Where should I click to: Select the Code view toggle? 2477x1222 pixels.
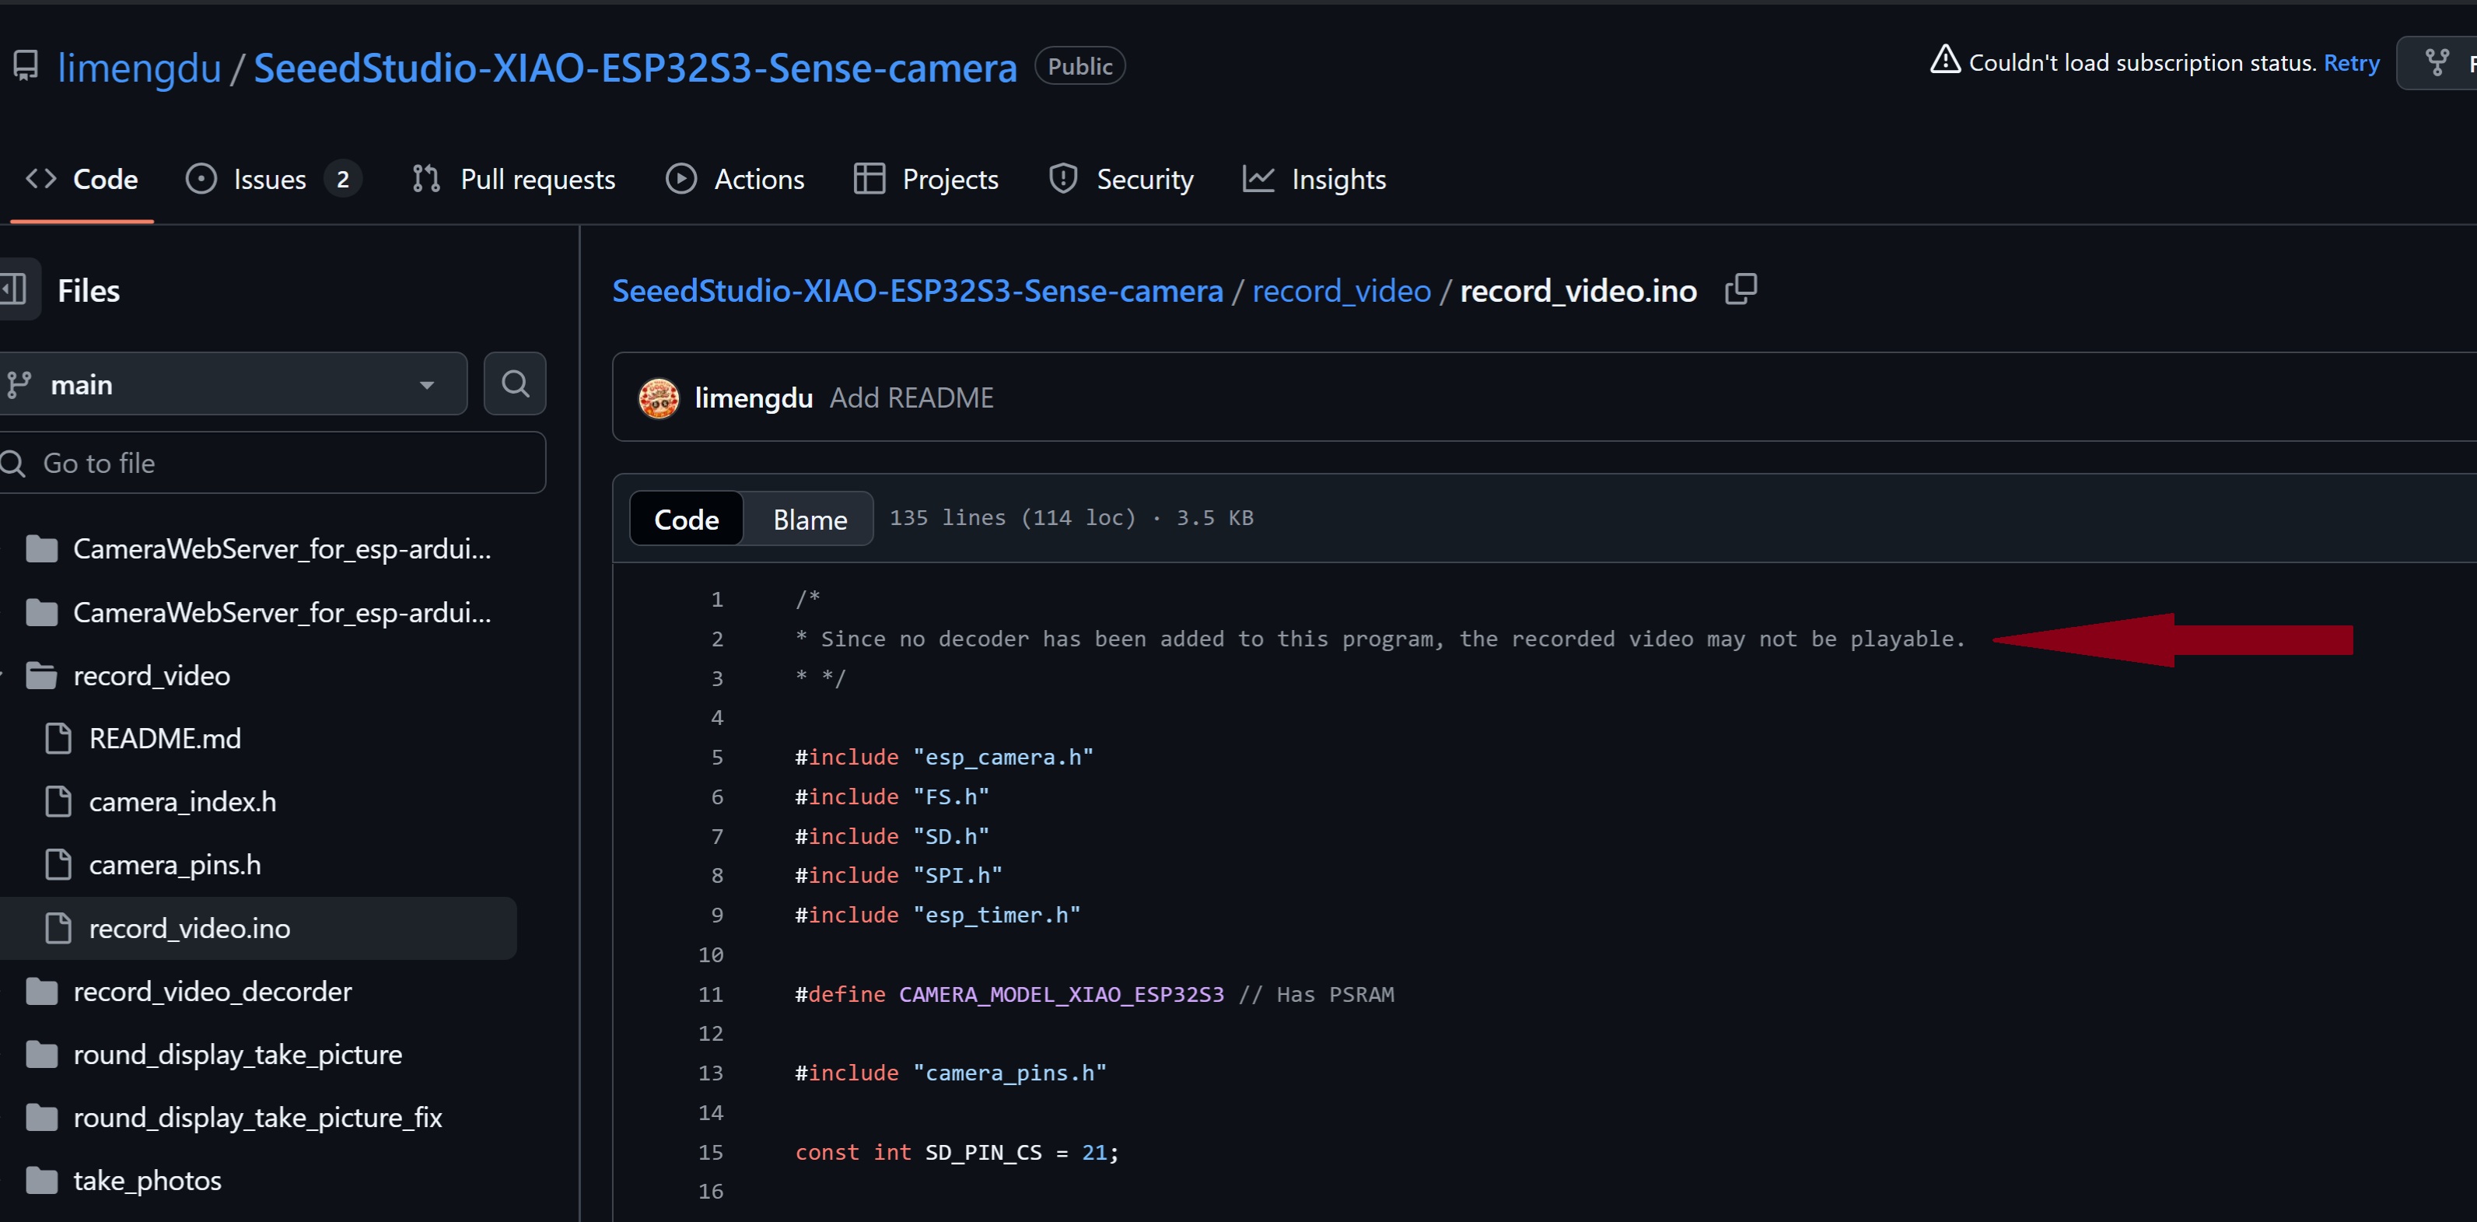(x=686, y=519)
